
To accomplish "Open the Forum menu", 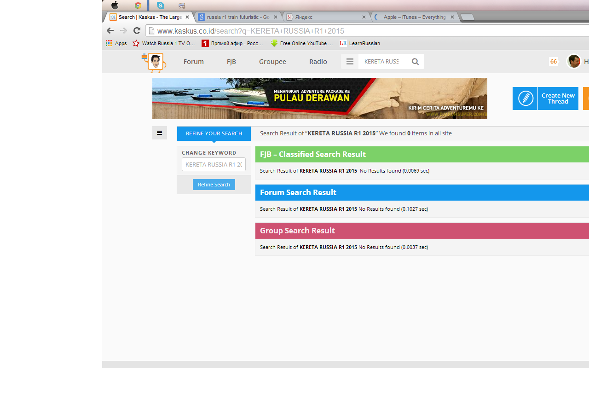I will [x=194, y=62].
